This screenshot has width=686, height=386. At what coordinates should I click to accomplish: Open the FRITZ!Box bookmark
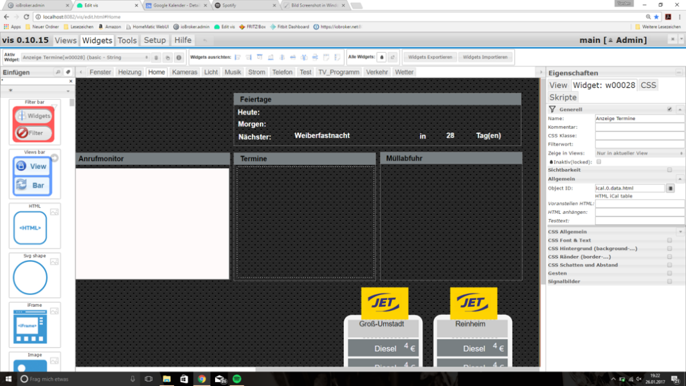click(253, 27)
